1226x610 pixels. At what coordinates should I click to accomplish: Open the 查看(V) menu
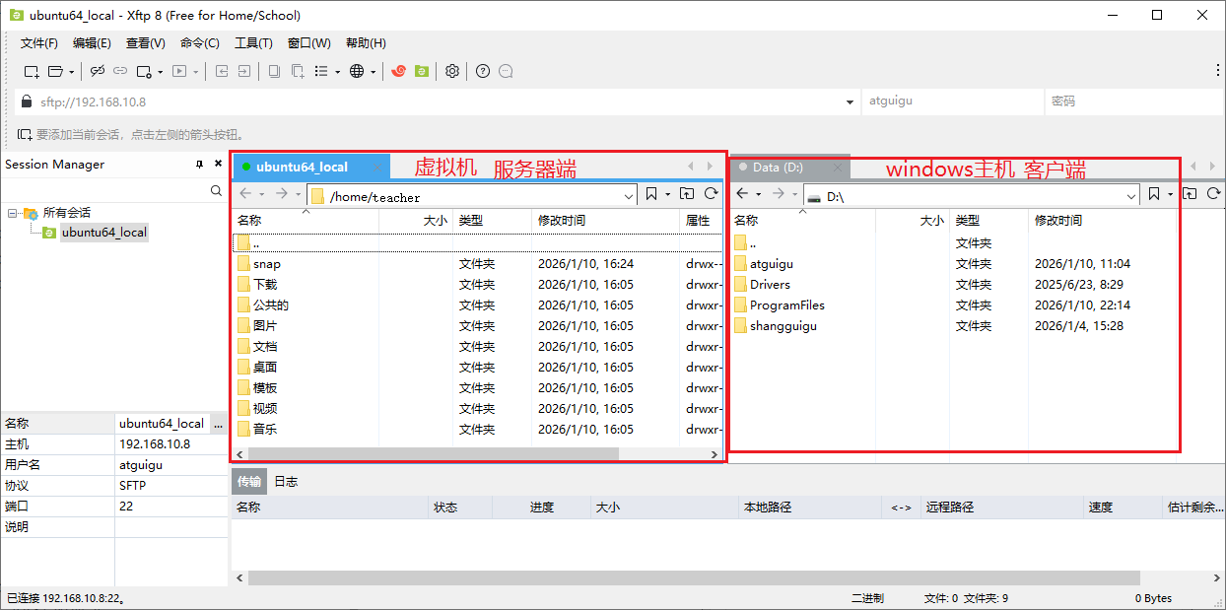[145, 43]
